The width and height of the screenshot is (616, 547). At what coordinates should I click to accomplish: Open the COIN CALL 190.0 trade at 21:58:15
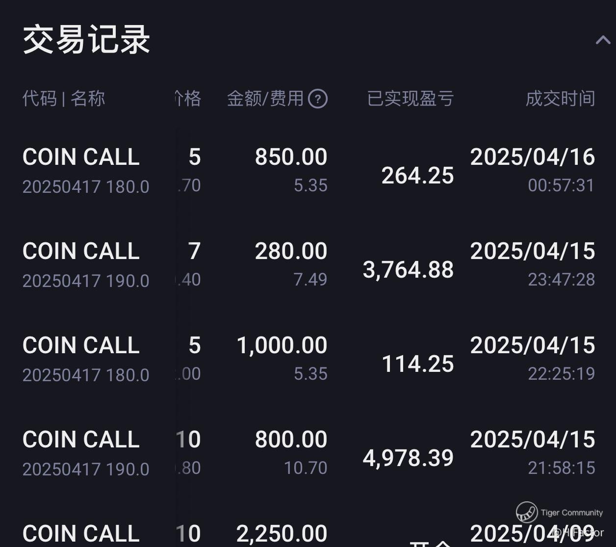tap(308, 453)
